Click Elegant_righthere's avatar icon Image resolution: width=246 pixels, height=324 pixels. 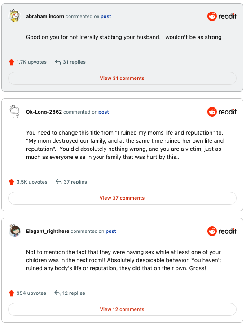[x=15, y=231]
